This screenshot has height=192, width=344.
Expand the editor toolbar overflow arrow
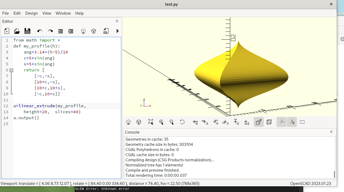click(x=118, y=31)
